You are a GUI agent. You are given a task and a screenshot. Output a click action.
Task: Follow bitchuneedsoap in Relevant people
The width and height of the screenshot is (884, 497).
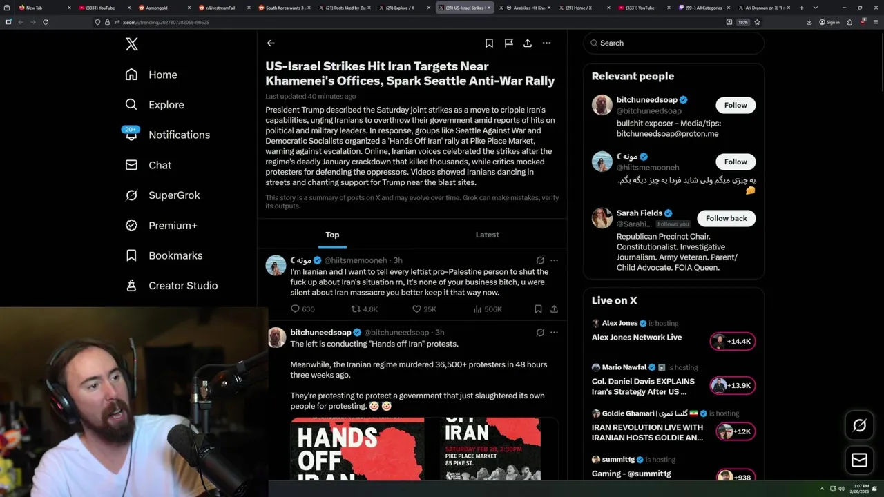coord(736,105)
